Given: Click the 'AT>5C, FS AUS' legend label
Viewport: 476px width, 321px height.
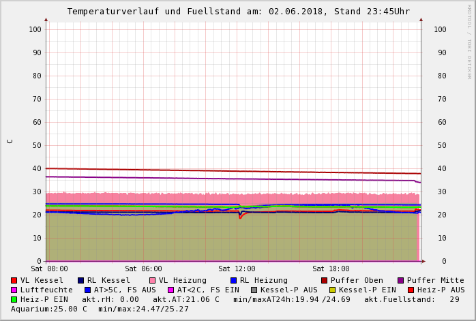Looking at the screenshot, I should [x=125, y=290].
